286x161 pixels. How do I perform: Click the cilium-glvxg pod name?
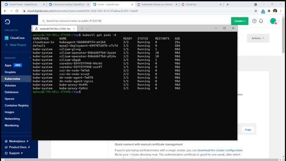click(x=70, y=49)
